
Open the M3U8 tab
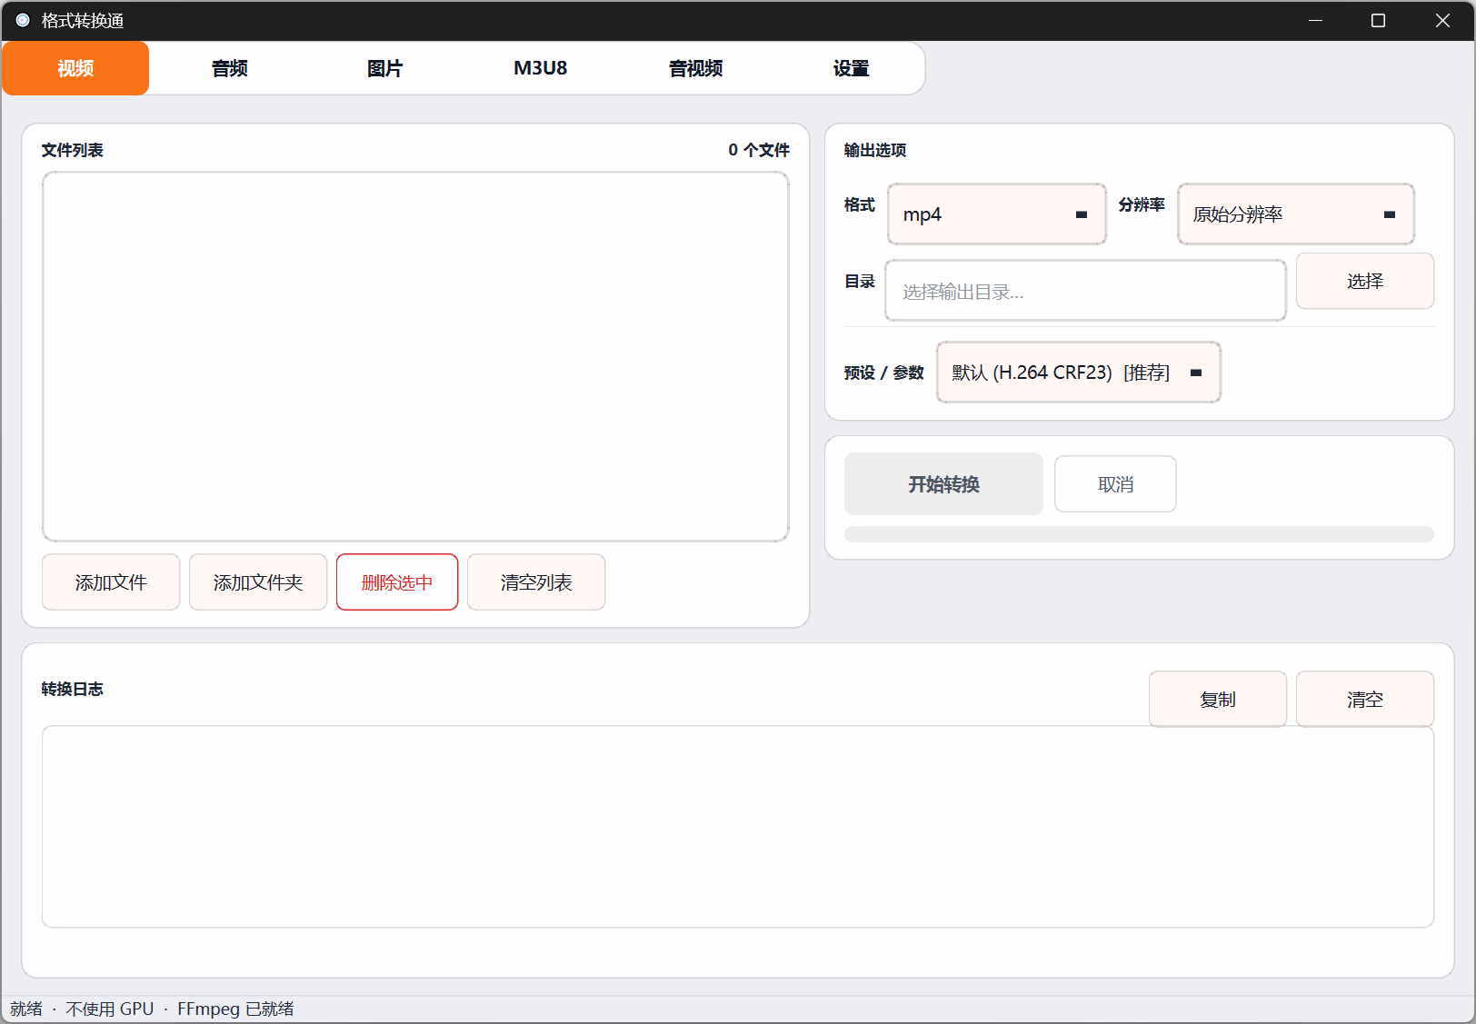click(540, 68)
